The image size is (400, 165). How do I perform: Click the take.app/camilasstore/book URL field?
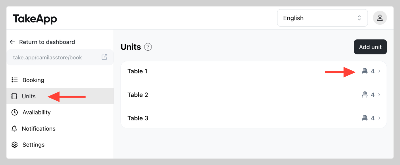60,57
